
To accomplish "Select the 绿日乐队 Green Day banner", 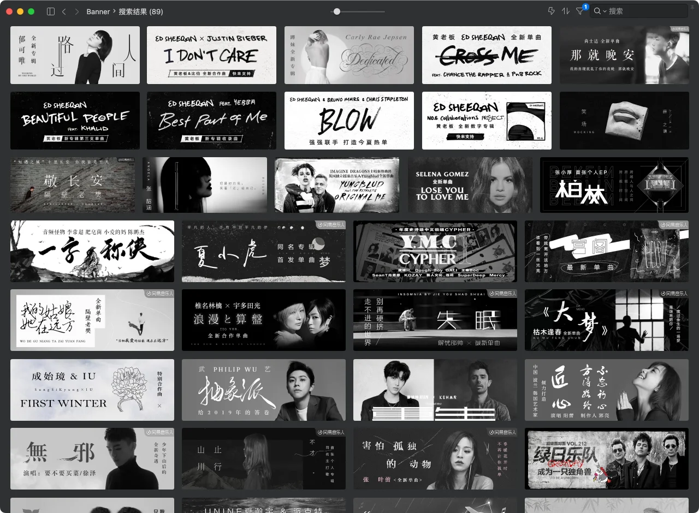I will 606,458.
